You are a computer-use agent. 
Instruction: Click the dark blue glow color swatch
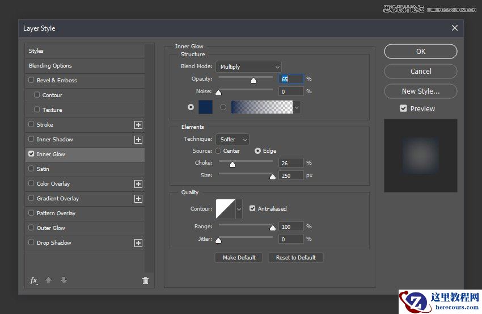tap(205, 107)
